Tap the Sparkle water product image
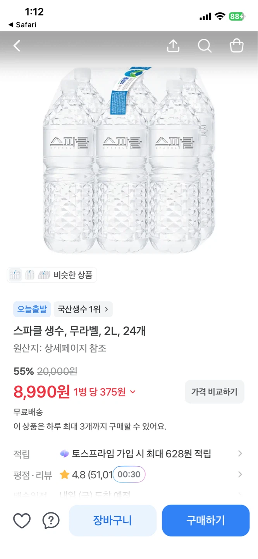The image size is (258, 559). coord(129,159)
